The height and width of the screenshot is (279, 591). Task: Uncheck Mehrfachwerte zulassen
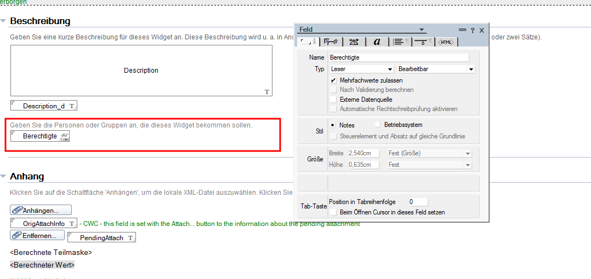click(x=333, y=80)
